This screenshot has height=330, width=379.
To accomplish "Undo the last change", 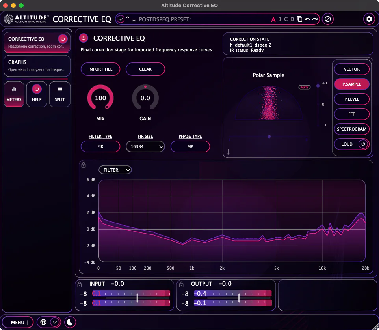I will tap(307, 19).
